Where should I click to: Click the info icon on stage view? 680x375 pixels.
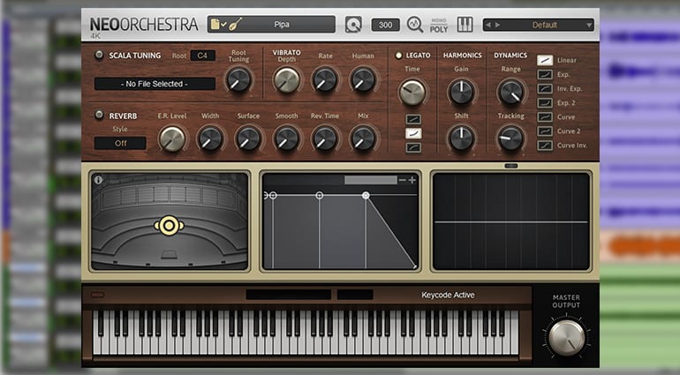[x=98, y=179]
